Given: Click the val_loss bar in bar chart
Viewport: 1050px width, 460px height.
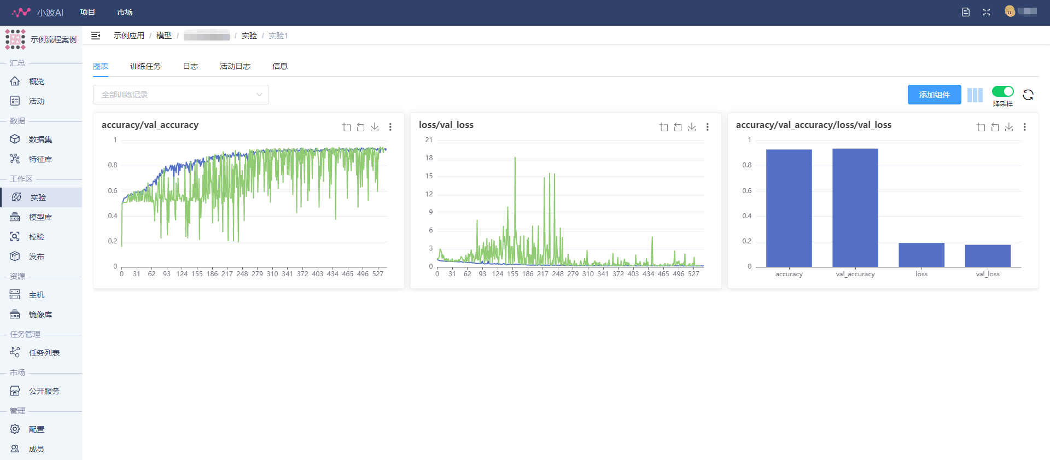Looking at the screenshot, I should pyautogui.click(x=988, y=256).
